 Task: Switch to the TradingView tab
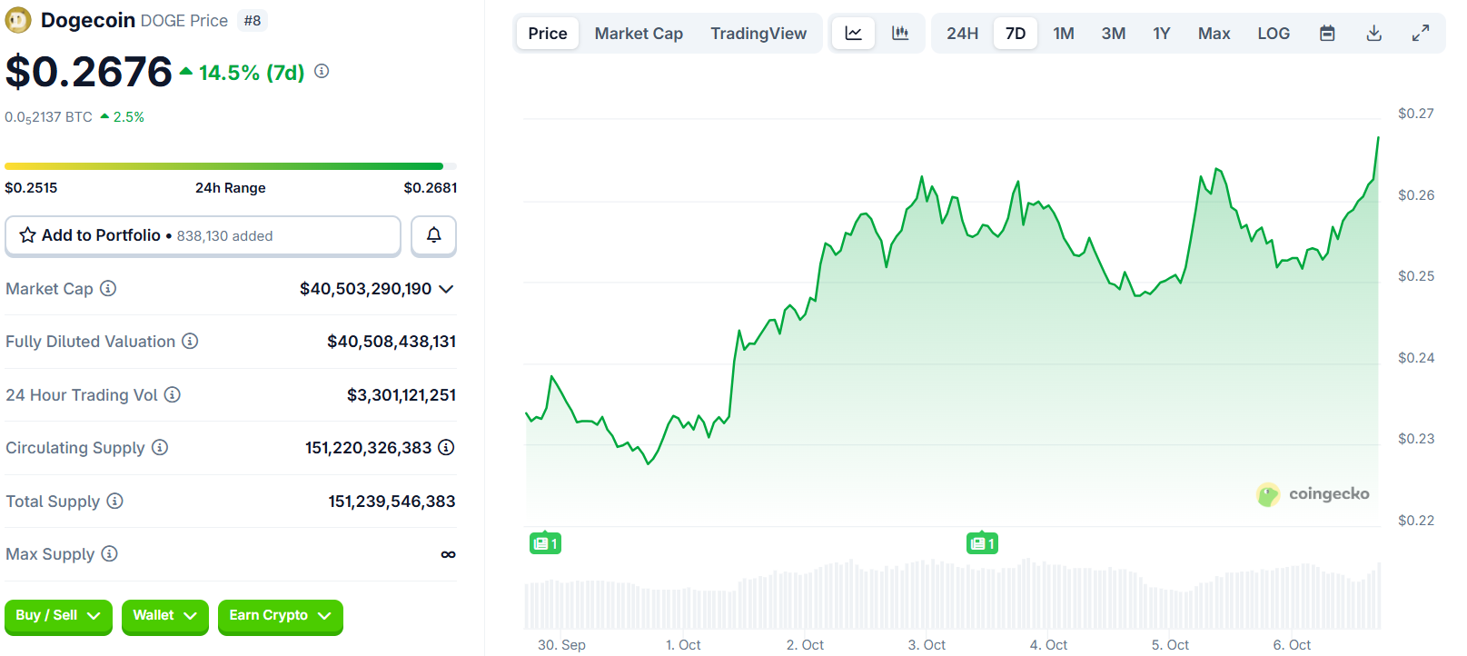click(x=758, y=34)
